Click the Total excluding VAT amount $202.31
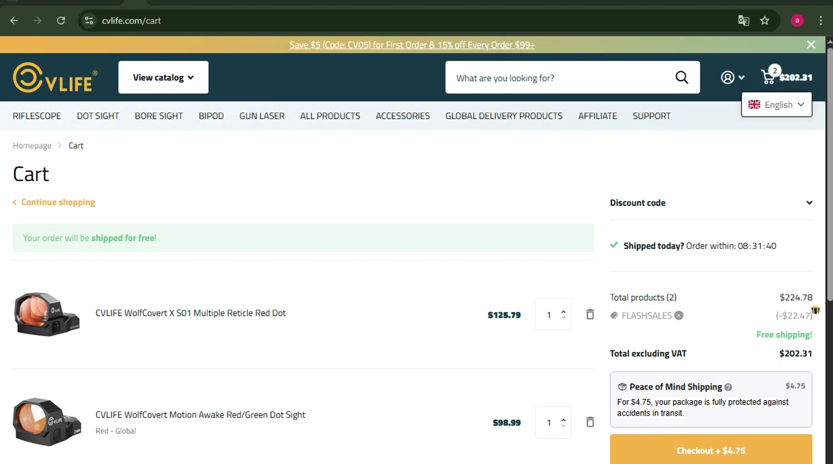 [795, 354]
